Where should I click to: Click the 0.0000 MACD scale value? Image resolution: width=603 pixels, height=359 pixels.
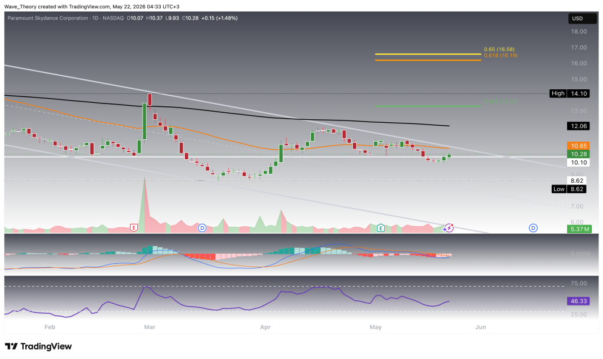click(580, 254)
